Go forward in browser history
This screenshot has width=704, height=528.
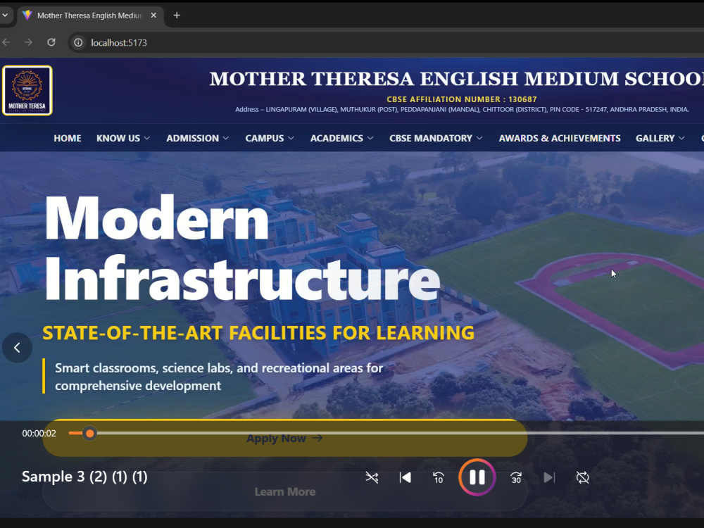click(x=28, y=42)
